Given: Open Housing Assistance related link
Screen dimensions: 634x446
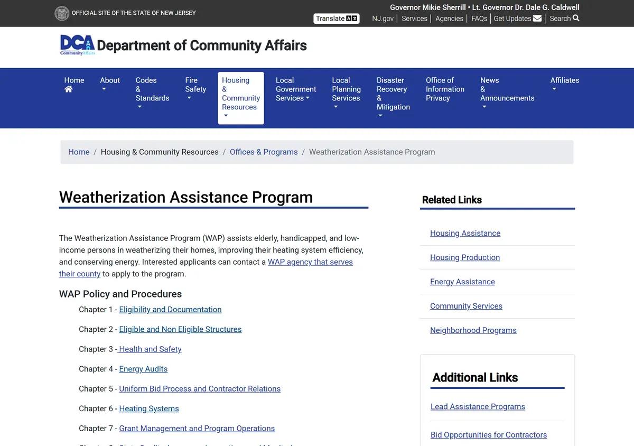Looking at the screenshot, I should tap(465, 233).
